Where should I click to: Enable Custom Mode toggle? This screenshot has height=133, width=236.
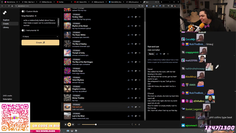coord(23,11)
